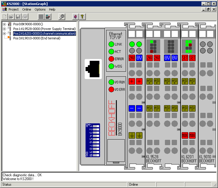Image resolution: width=218 pixels, height=188 pixels.
Task: Click the left MODE label on KL6201
Action: click(x=185, y=135)
